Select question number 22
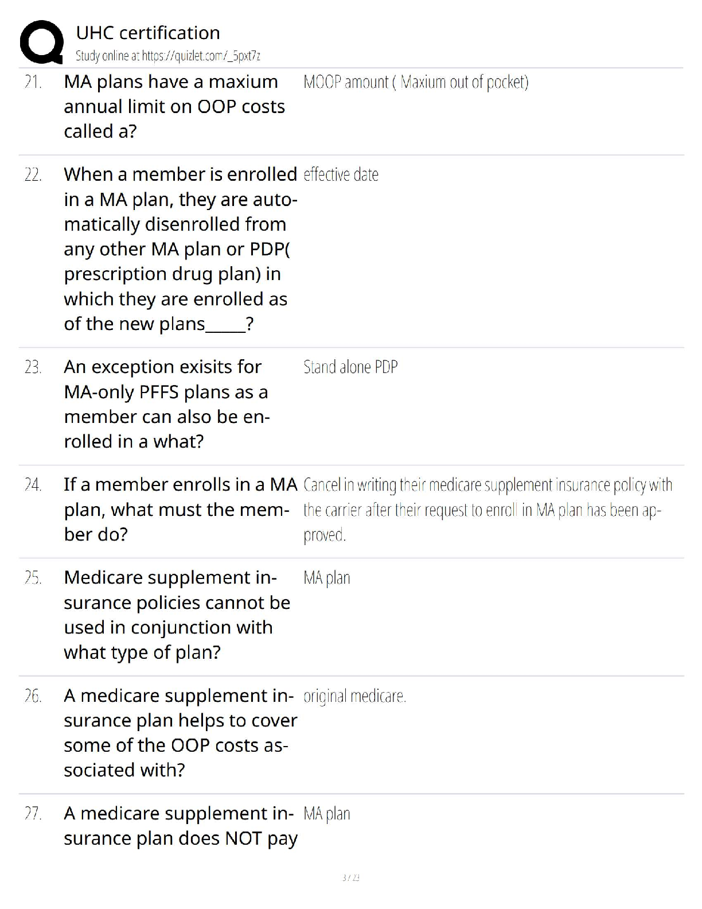Image resolution: width=702 pixels, height=909 pixels. click(x=33, y=175)
